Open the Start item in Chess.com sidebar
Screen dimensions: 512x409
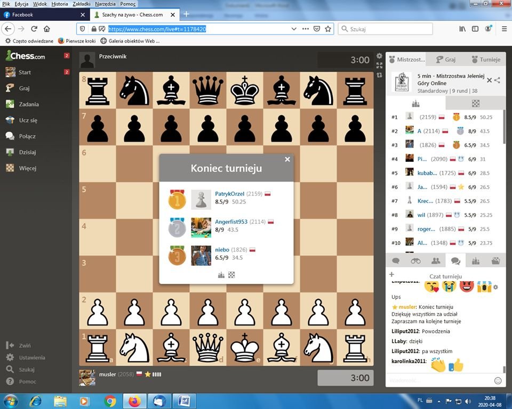(25, 72)
